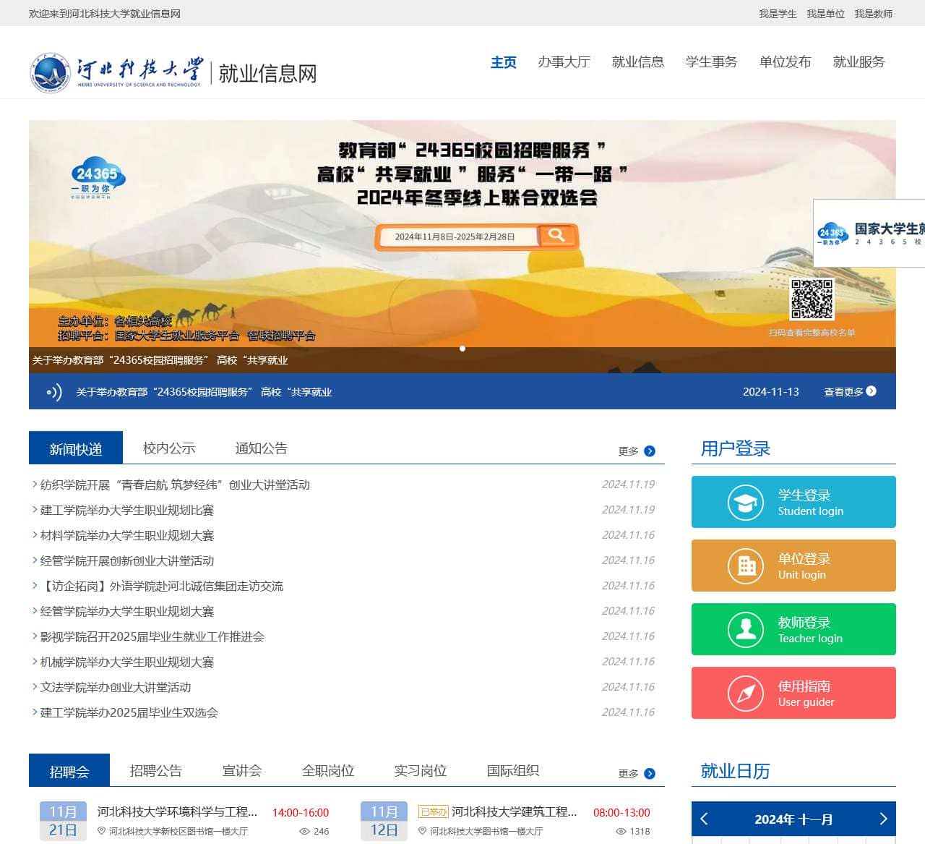
Task: Click the 就业信息网 site title
Action: coord(268,73)
